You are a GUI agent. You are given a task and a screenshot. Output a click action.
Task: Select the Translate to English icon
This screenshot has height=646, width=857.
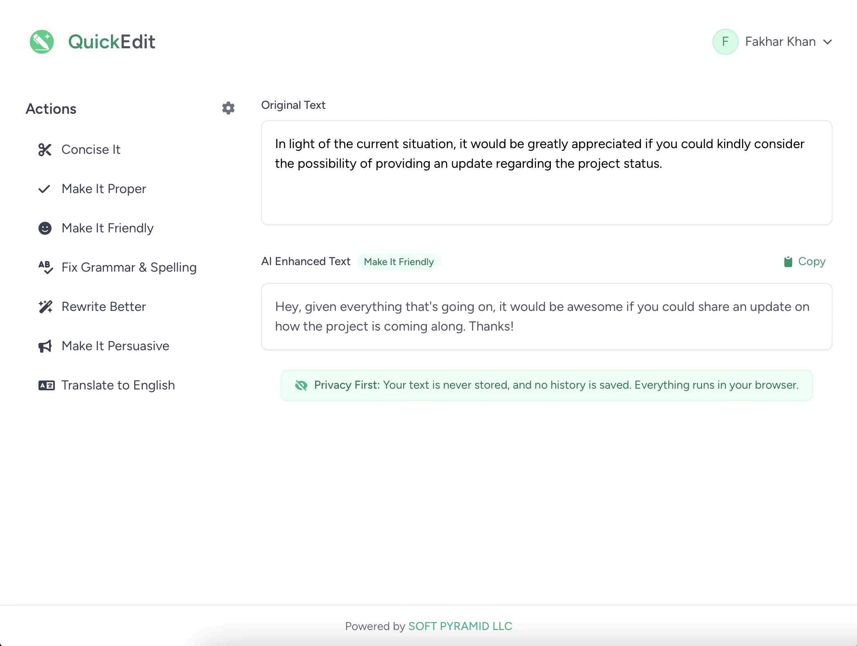point(46,385)
